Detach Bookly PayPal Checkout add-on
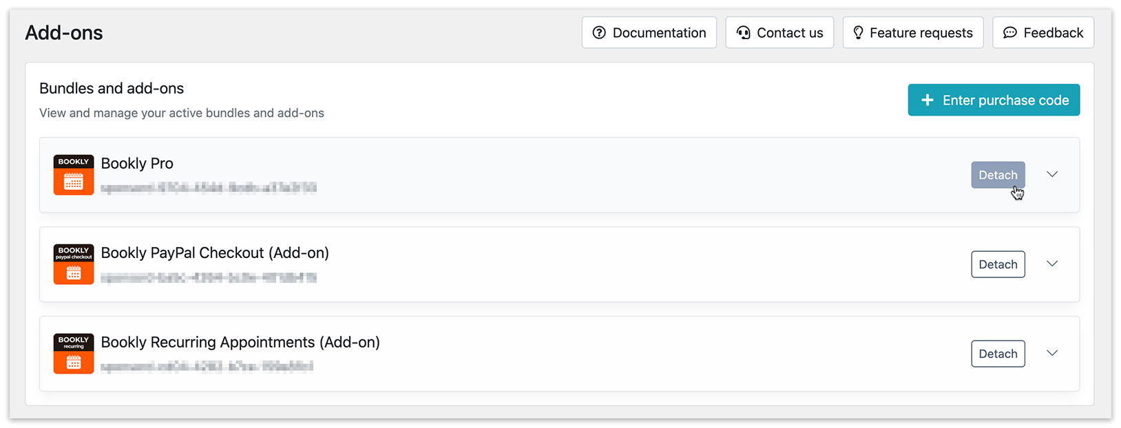This screenshot has width=1121, height=428. (x=998, y=264)
